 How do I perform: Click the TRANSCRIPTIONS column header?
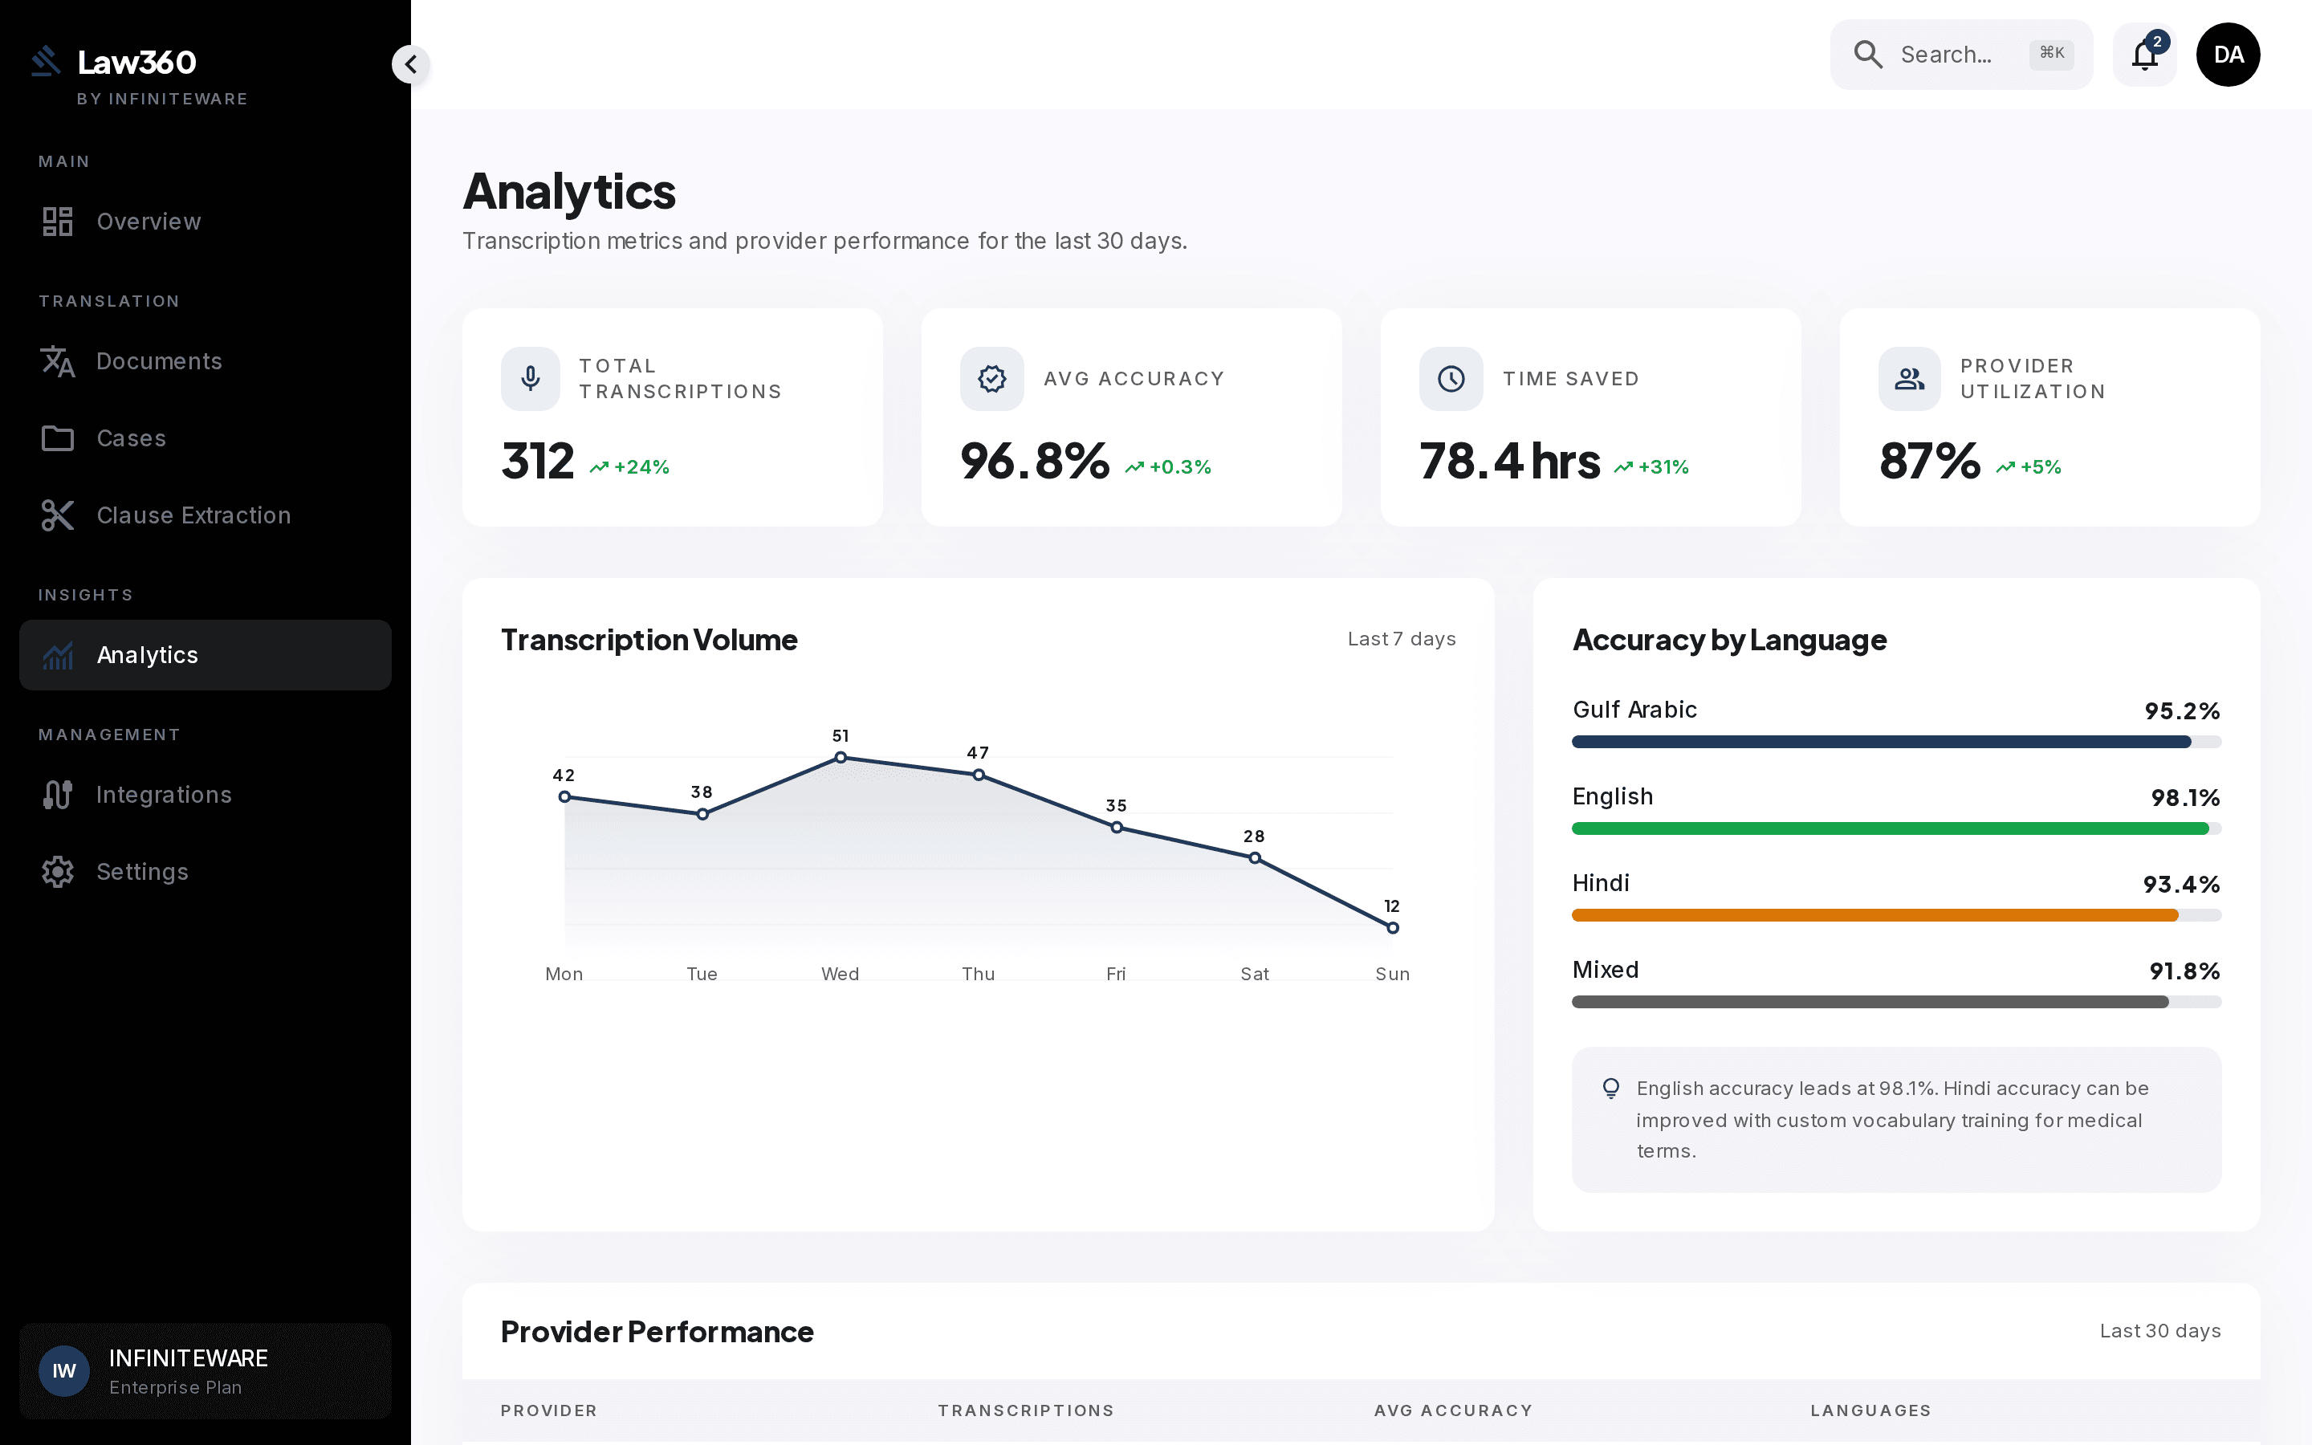coord(1025,1410)
